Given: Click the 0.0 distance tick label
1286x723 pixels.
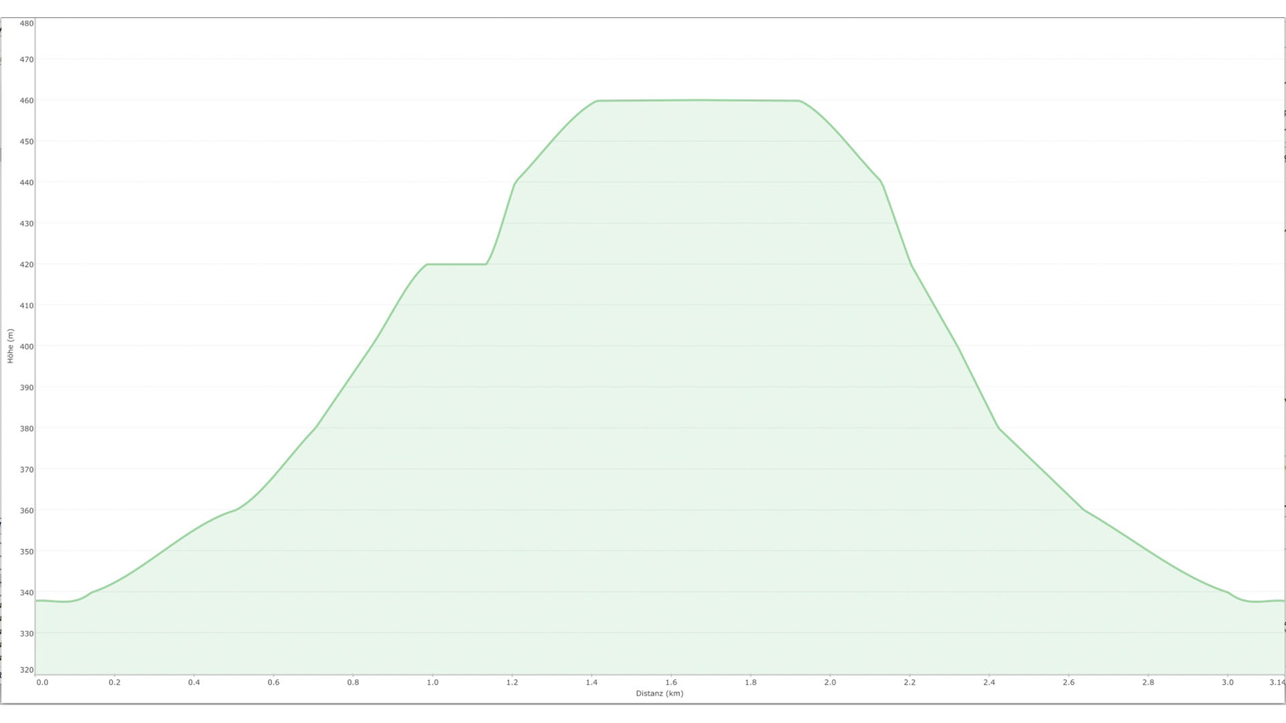Looking at the screenshot, I should coord(42,683).
